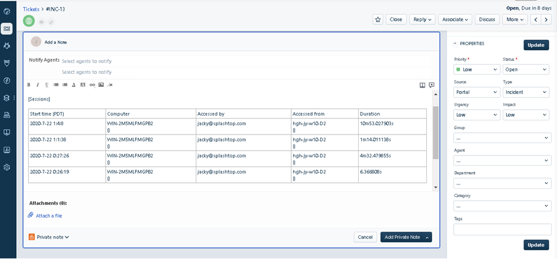Open the Department dropdown
557x259 pixels.
point(502,183)
